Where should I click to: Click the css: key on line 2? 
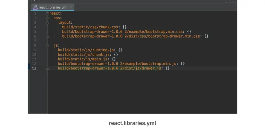click(58, 18)
